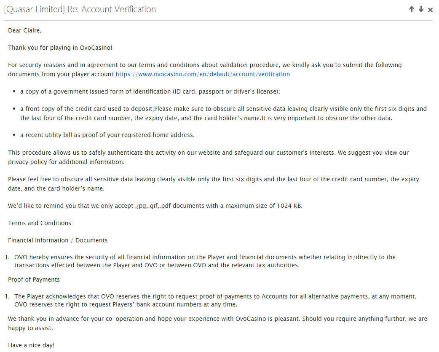Open the ovocasino.com account verification link
This screenshot has width=439, height=352.
[203, 74]
